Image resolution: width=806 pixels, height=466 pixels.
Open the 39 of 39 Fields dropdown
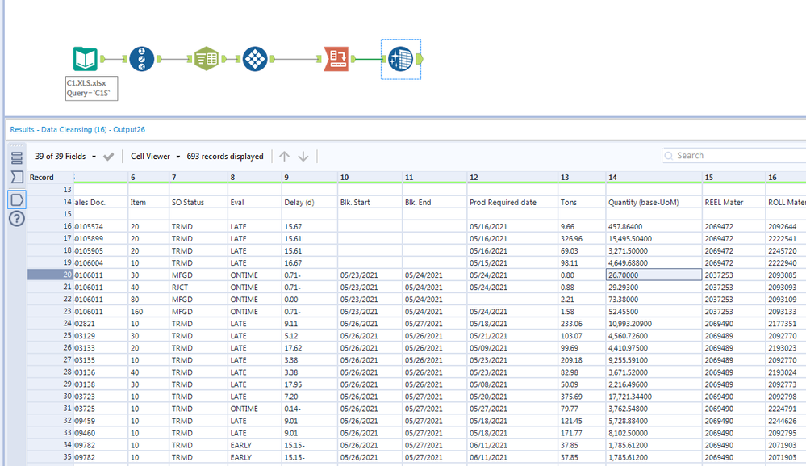click(x=65, y=157)
